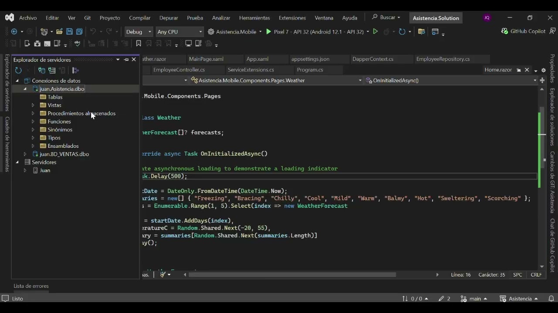Click the Asistencia repository status button
The image size is (558, 313).
click(519, 299)
